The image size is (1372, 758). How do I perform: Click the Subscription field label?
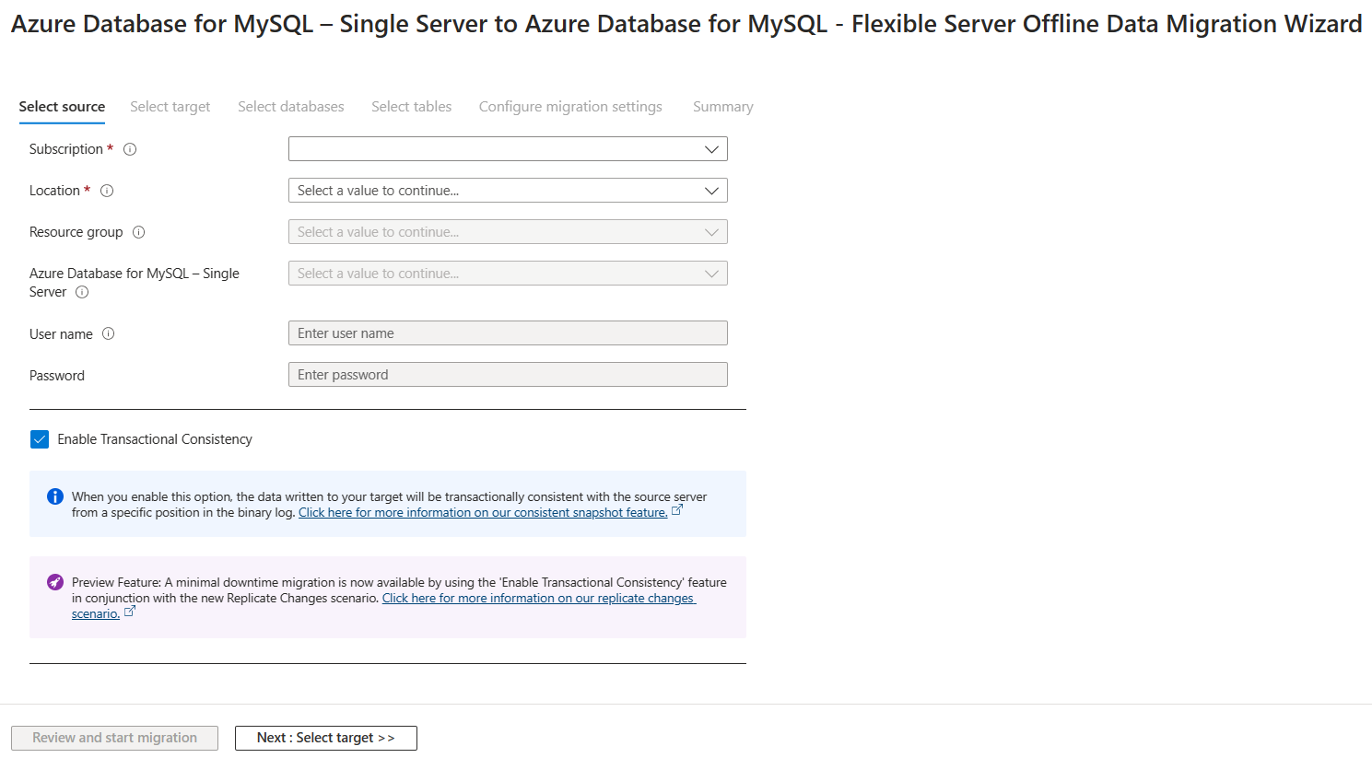point(66,149)
